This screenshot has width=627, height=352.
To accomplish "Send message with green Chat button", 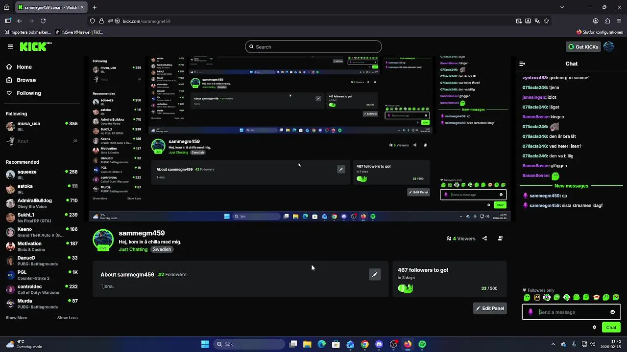I will [x=611, y=328].
